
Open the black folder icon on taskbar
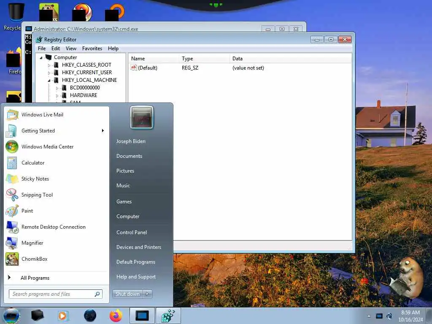(x=37, y=316)
